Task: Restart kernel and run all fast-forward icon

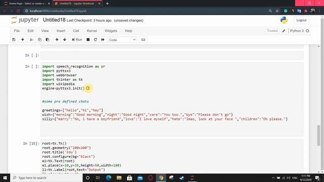Action: point(103,39)
